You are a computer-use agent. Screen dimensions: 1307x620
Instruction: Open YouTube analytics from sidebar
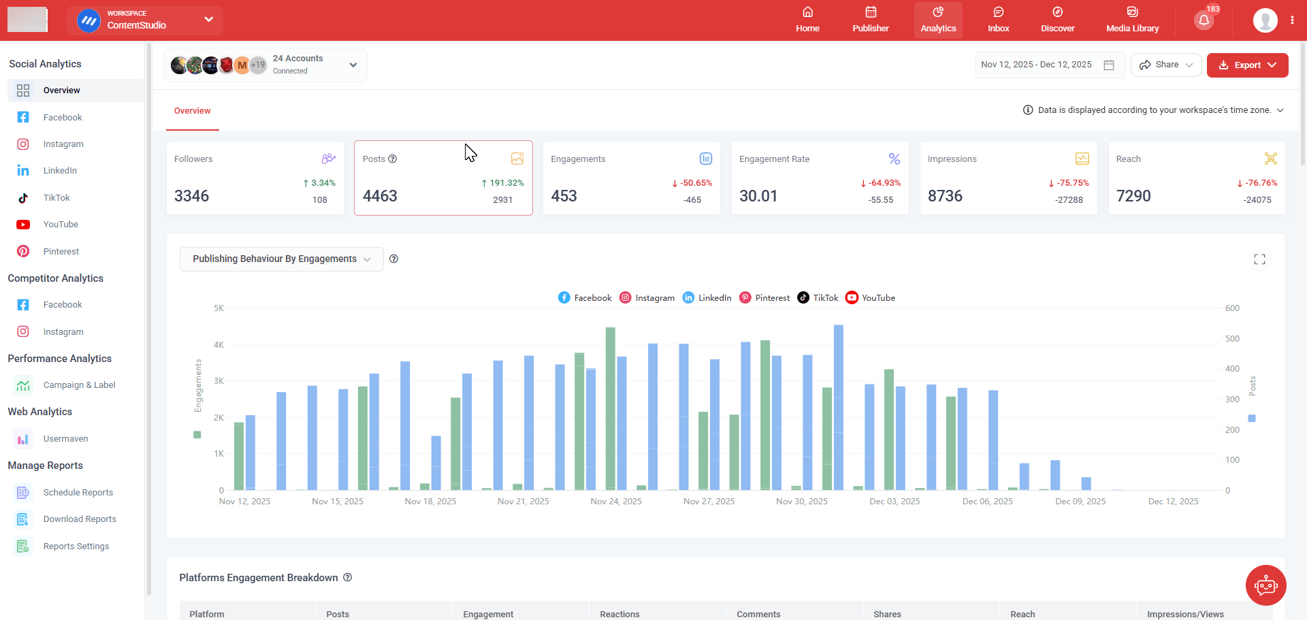pos(60,224)
